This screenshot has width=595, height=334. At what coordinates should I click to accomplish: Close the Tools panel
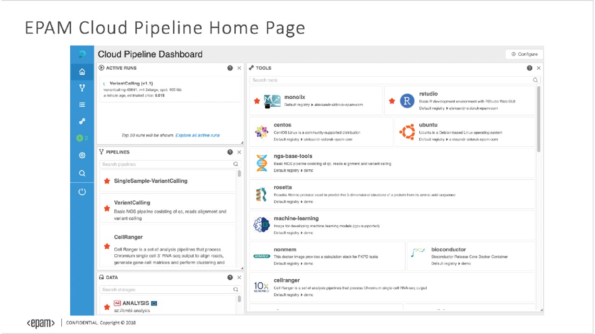point(539,68)
